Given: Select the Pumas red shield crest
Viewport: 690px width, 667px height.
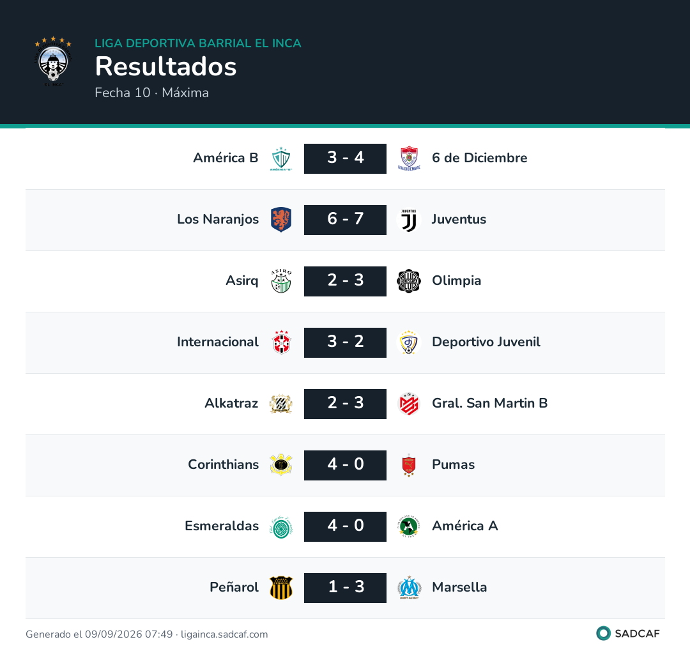Looking at the screenshot, I should (409, 465).
